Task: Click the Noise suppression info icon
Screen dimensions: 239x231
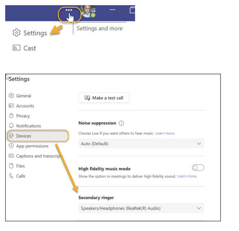Action: 121,123
